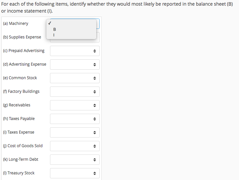
Task: Open the Treasury Stock dropdown
Action: [x=74, y=173]
